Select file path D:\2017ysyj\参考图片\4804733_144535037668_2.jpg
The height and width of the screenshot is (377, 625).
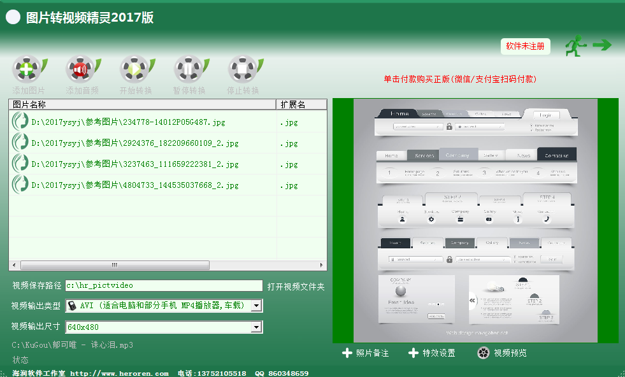(134, 185)
